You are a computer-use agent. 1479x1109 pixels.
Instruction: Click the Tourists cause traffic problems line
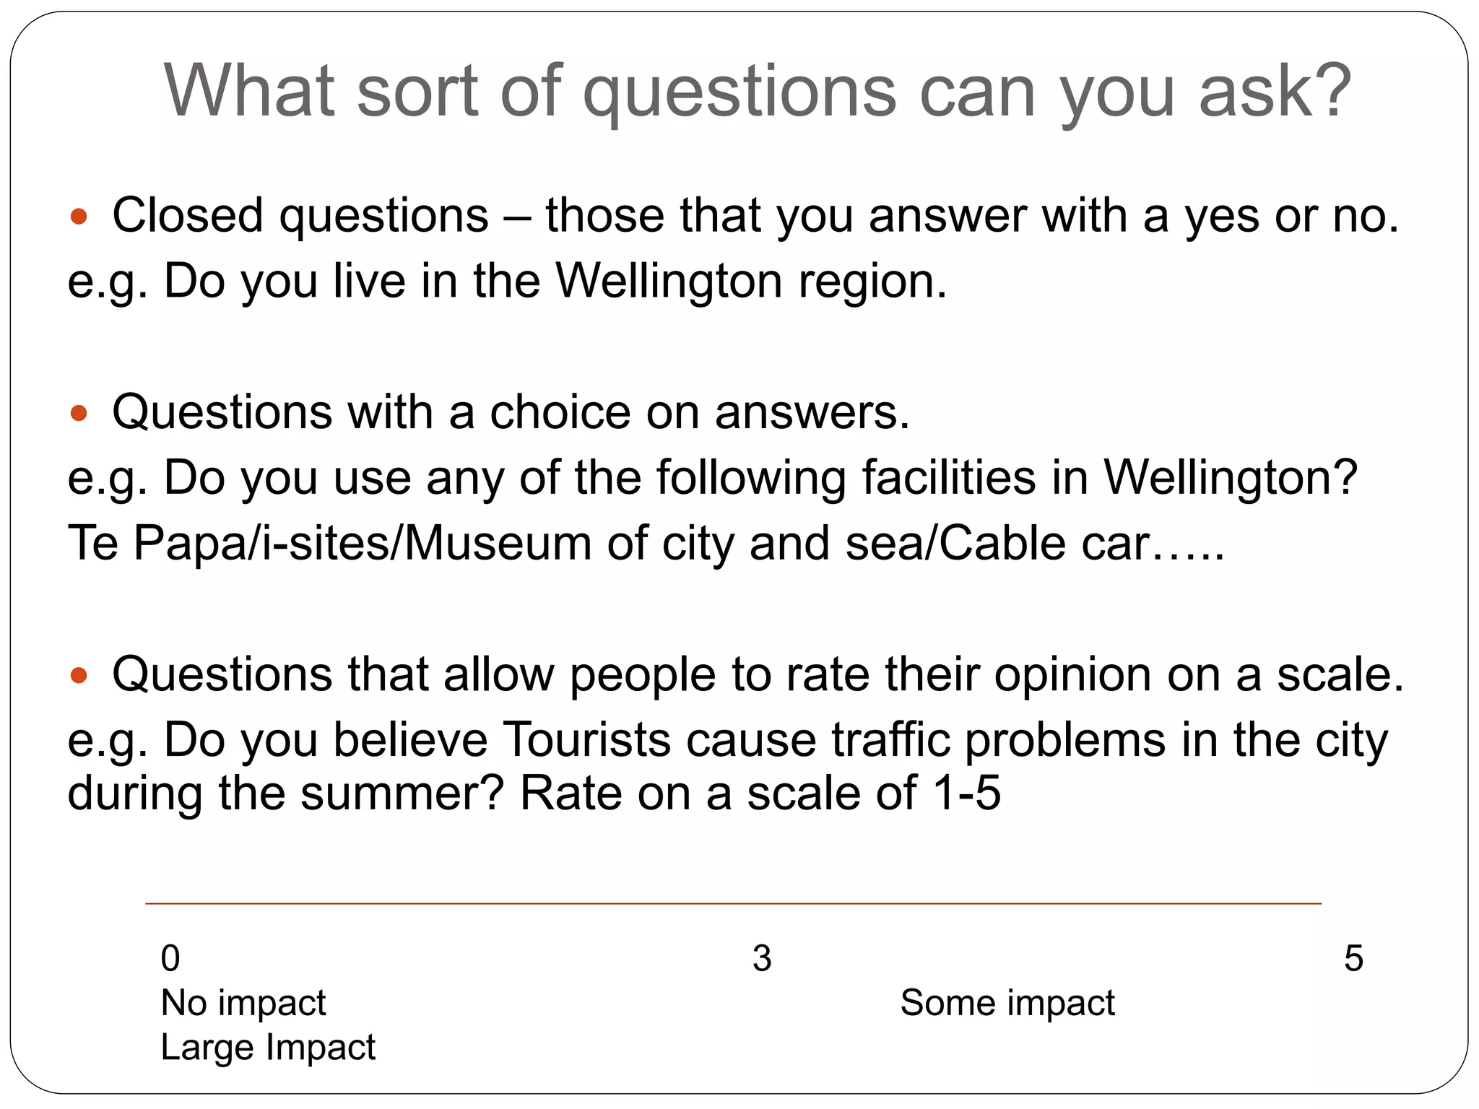click(x=727, y=740)
